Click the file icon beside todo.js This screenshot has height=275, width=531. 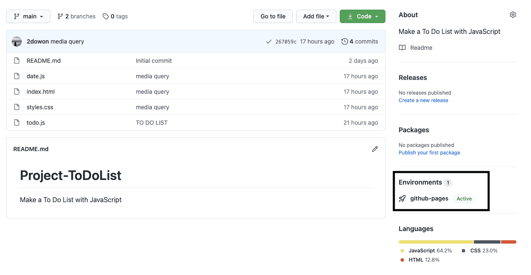(x=17, y=123)
